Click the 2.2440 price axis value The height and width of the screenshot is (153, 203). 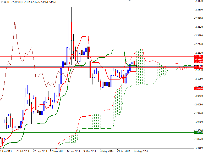(x=199, y=44)
